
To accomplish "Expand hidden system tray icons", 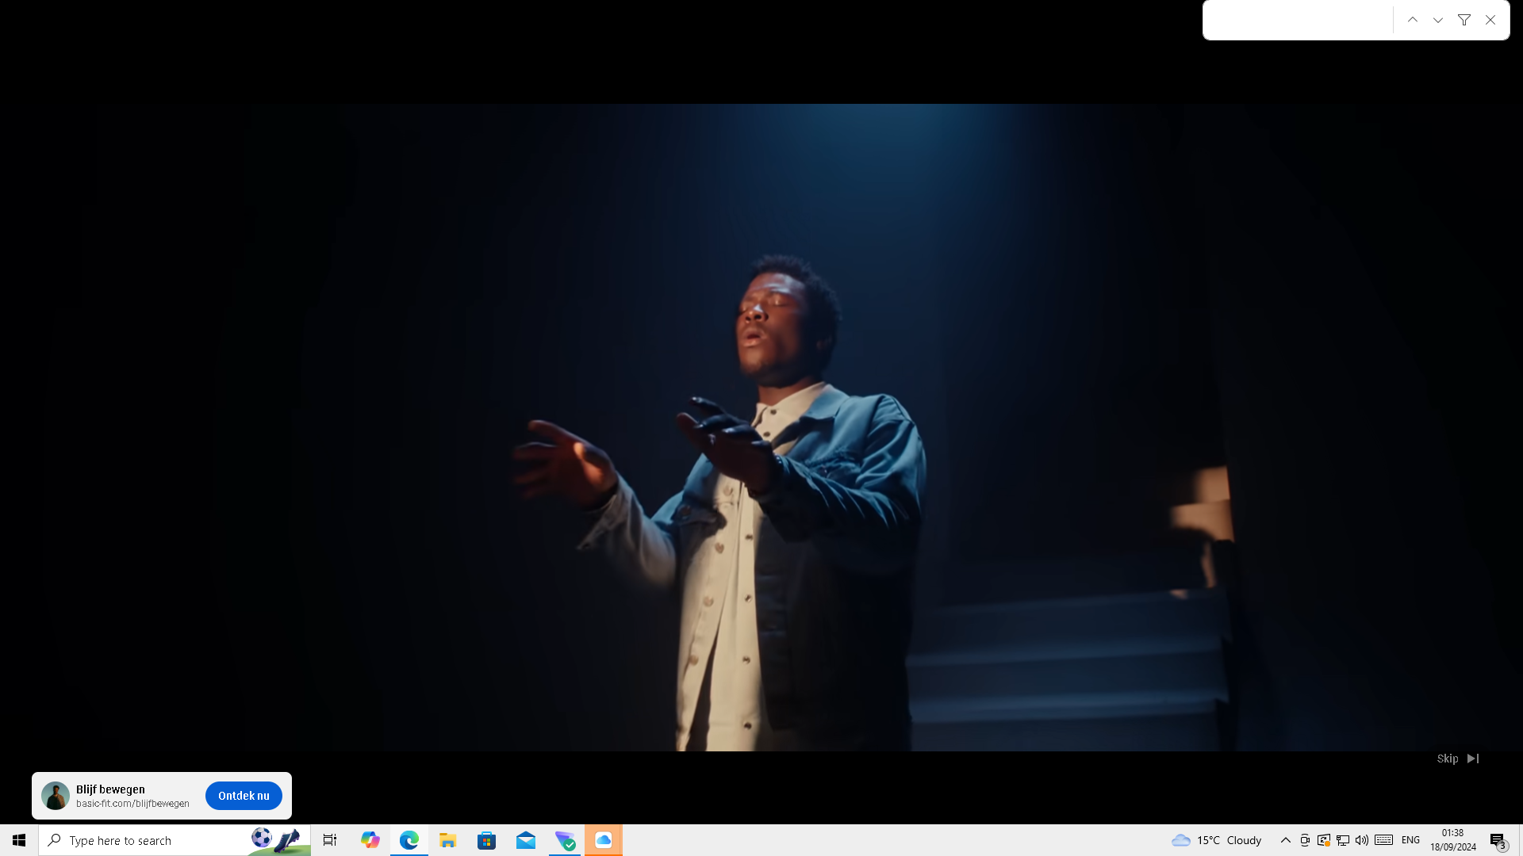I will click(x=1285, y=840).
